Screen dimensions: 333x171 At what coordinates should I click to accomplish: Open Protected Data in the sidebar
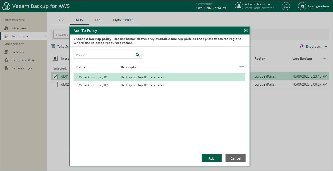coord(24,60)
